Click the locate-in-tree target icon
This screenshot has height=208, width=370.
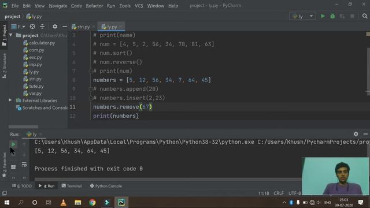click(x=32, y=27)
